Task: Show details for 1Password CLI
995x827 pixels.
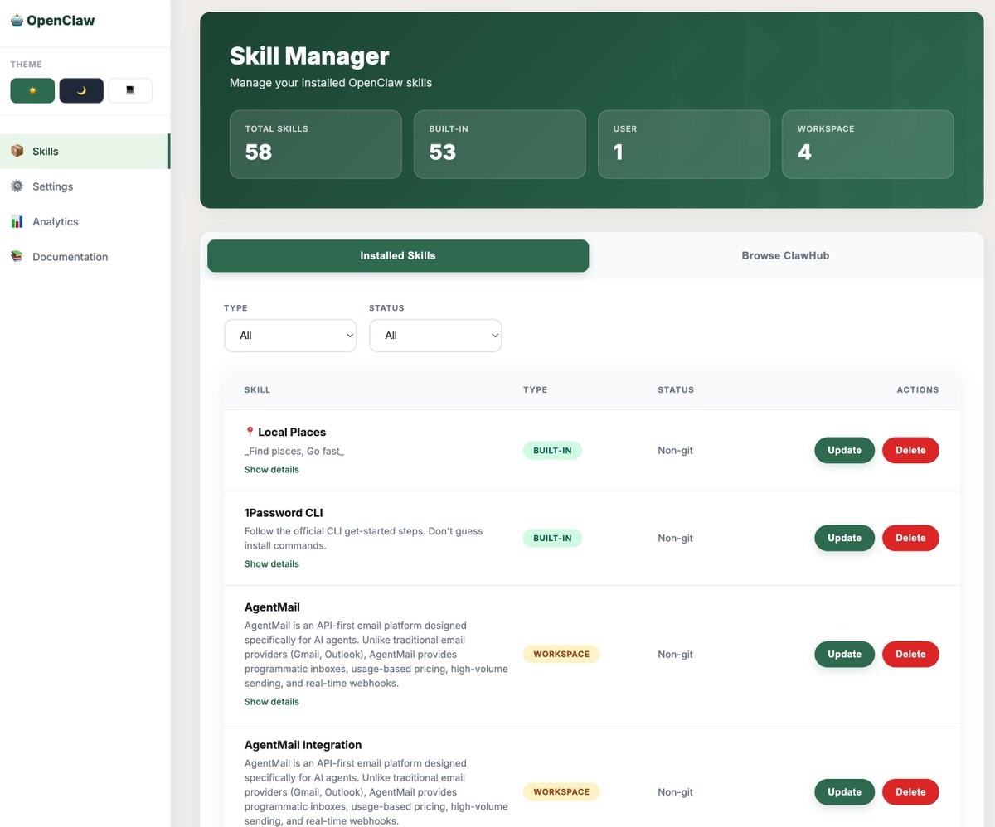Action: (x=272, y=564)
